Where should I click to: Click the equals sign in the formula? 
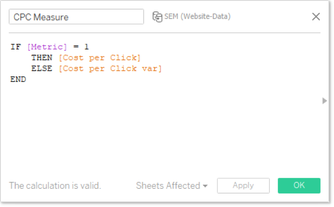76,47
